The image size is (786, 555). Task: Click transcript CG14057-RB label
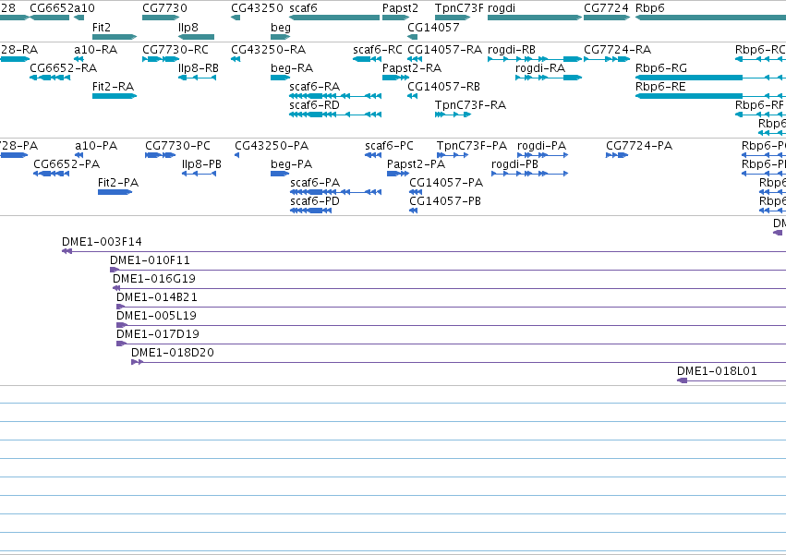(x=443, y=87)
